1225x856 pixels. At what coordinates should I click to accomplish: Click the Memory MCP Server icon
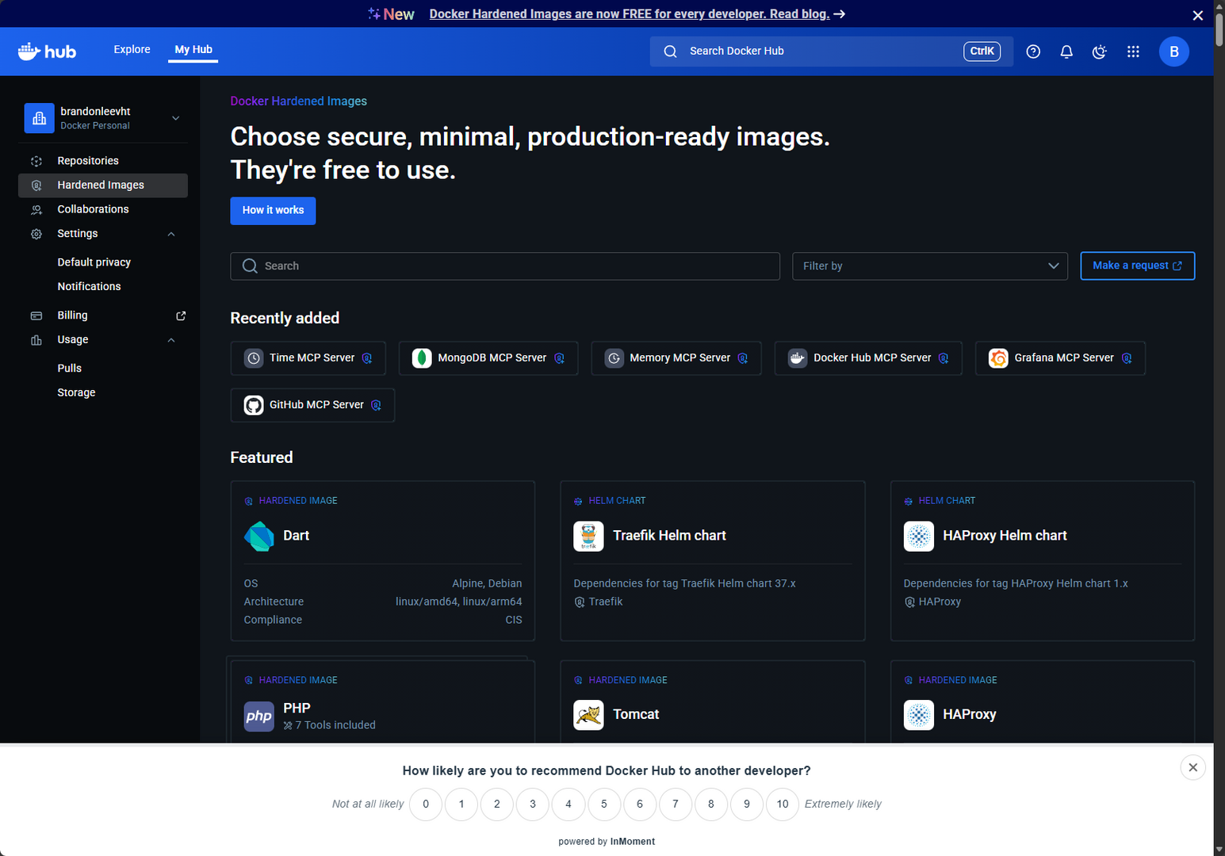tap(614, 358)
